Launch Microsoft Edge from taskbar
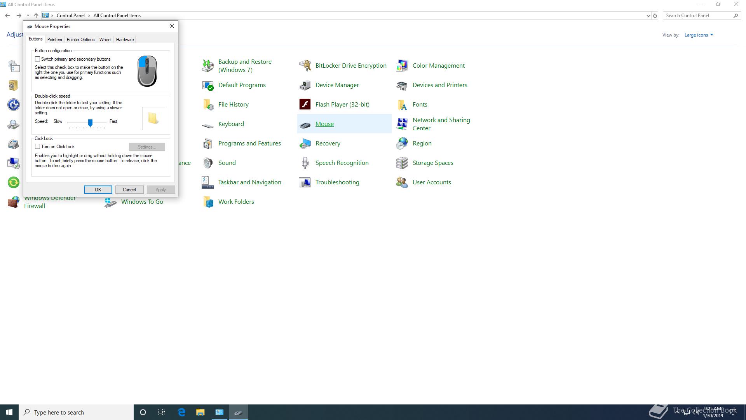746x420 pixels. tap(181, 412)
